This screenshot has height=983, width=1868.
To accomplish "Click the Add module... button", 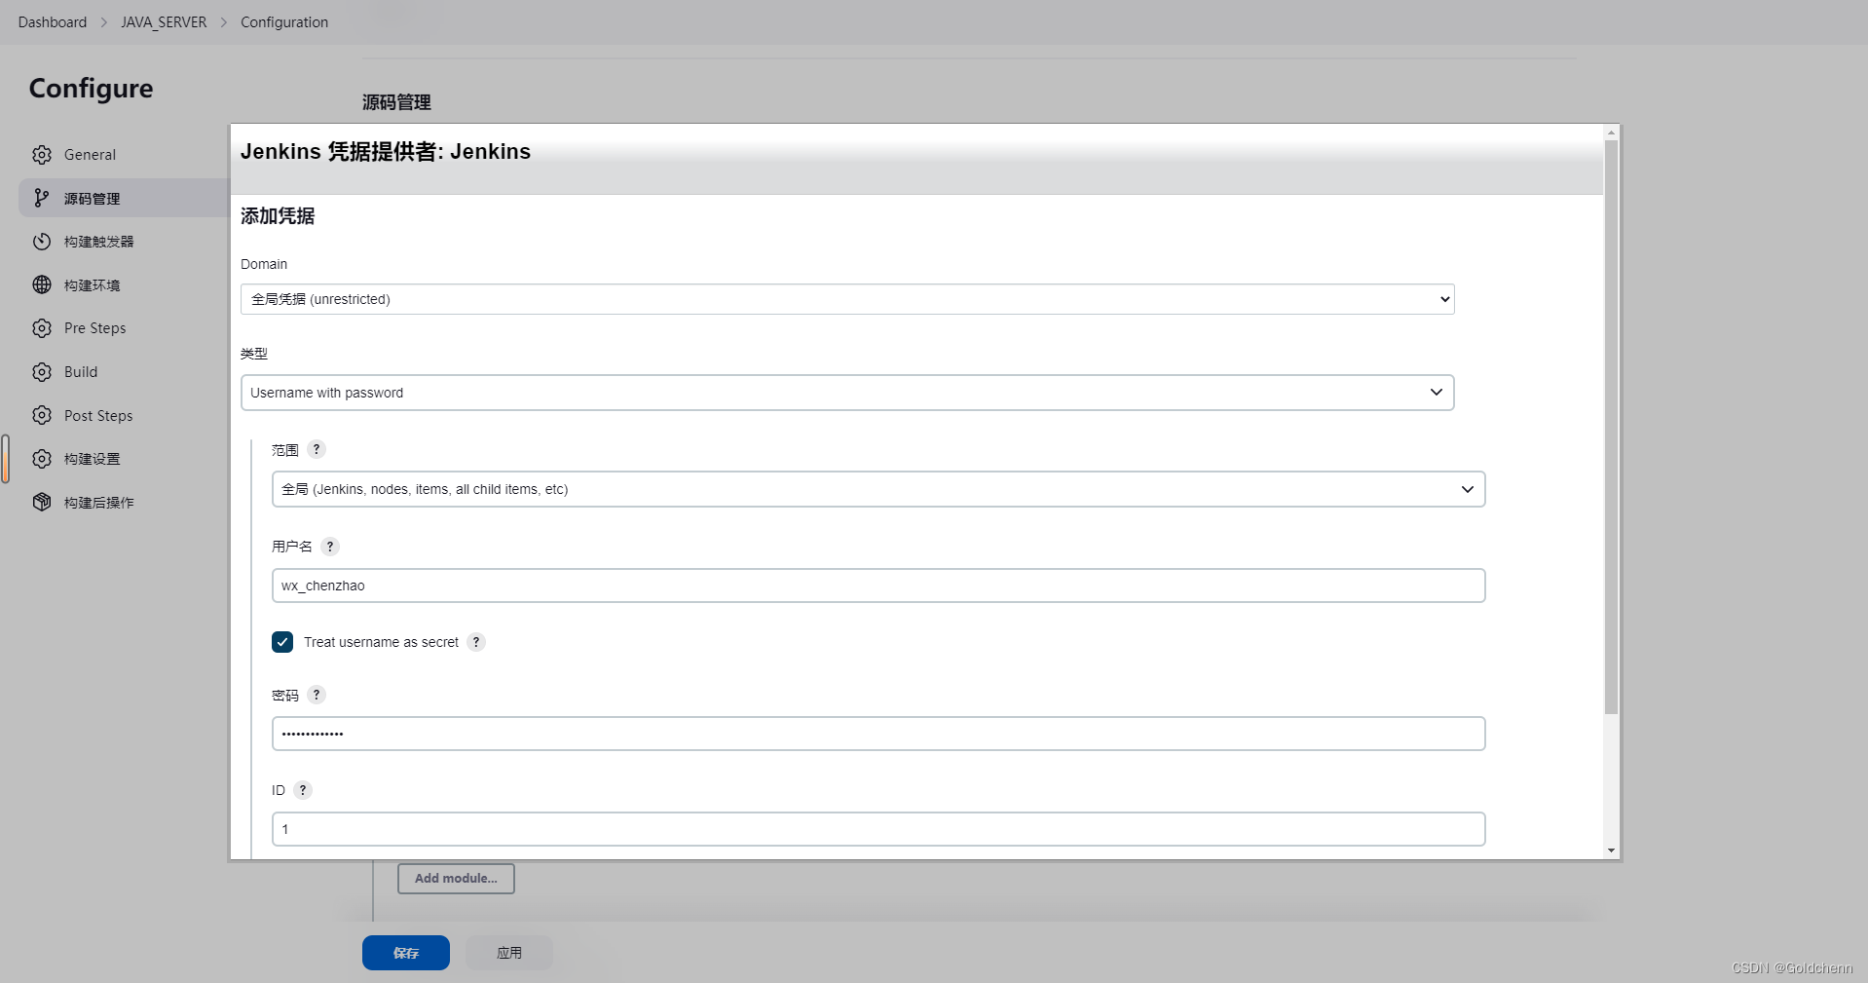I will pyautogui.click(x=456, y=878).
